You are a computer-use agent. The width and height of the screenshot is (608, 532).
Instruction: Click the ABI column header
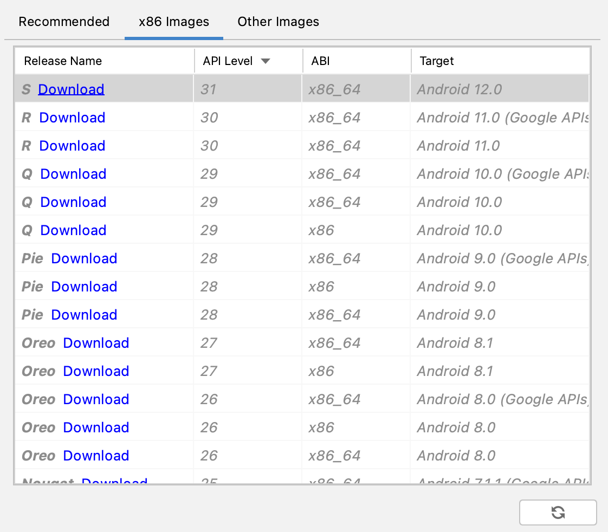point(320,61)
